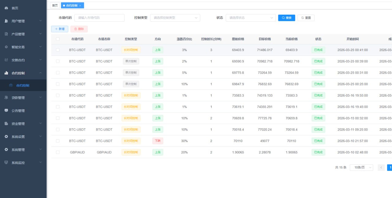
Task: Switch to the 首页 tab
Action: coord(55,5)
